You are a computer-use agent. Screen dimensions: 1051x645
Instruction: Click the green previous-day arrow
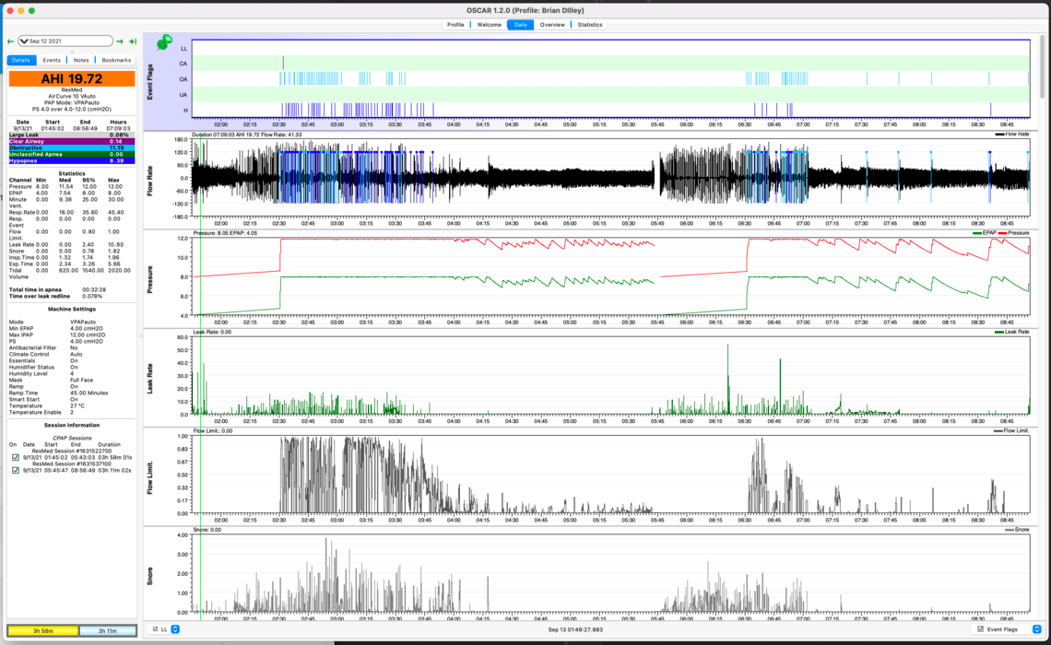pos(10,41)
